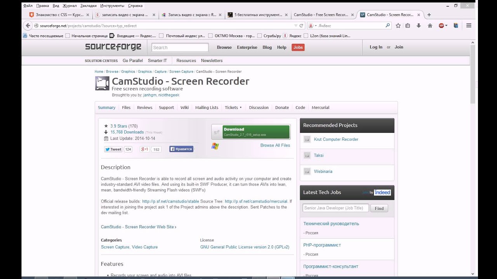Reload the page with the refresh icon

(x=301, y=26)
